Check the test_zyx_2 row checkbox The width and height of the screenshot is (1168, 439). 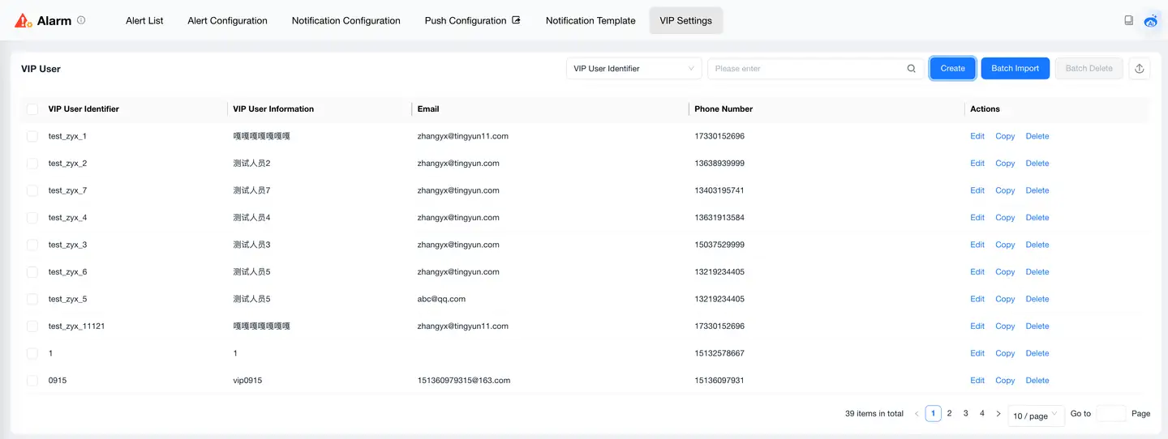32,164
